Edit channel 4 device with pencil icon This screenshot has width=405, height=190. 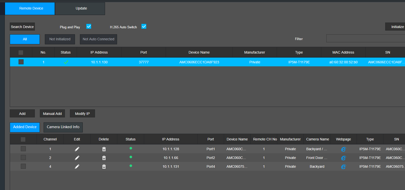pyautogui.click(x=77, y=166)
